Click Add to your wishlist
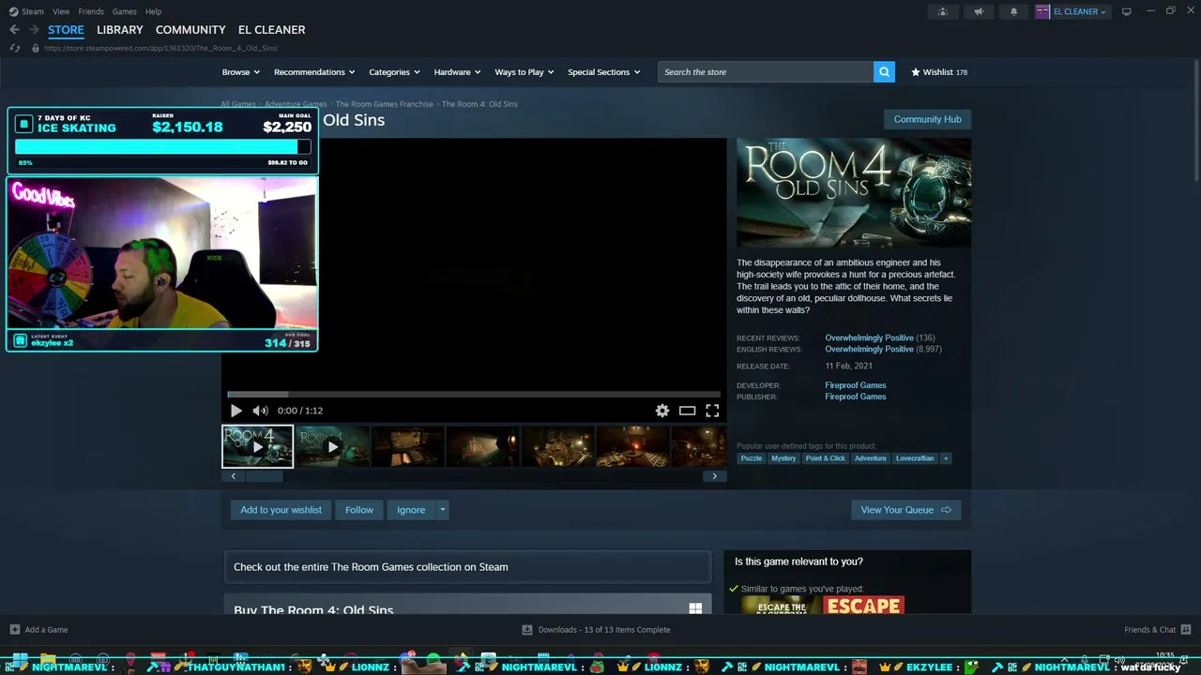Image resolution: width=1201 pixels, height=675 pixels. [x=281, y=510]
